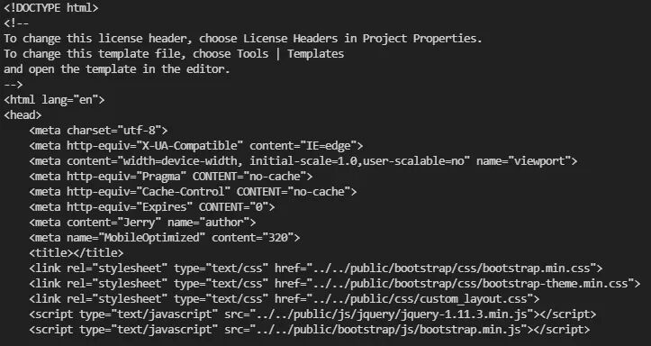This screenshot has height=346, width=651.
Task: Click the <!DOCTYPE html> declaration line
Action: pyautogui.click(x=51, y=8)
